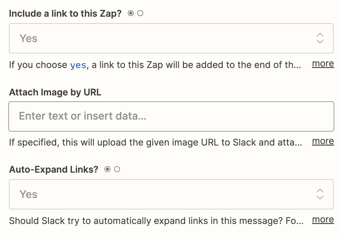Screen dimensions: 342x238
Task: Select the first radio beside Auto-Expand Links
Action: click(x=107, y=169)
